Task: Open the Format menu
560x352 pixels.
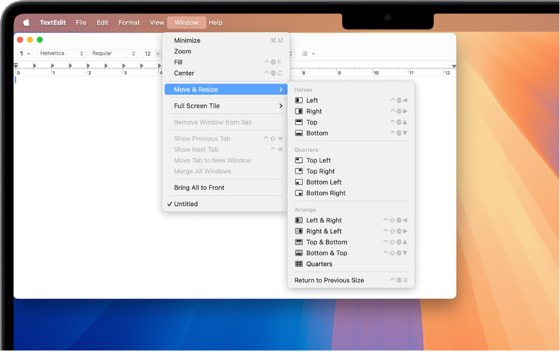Action: click(x=129, y=23)
